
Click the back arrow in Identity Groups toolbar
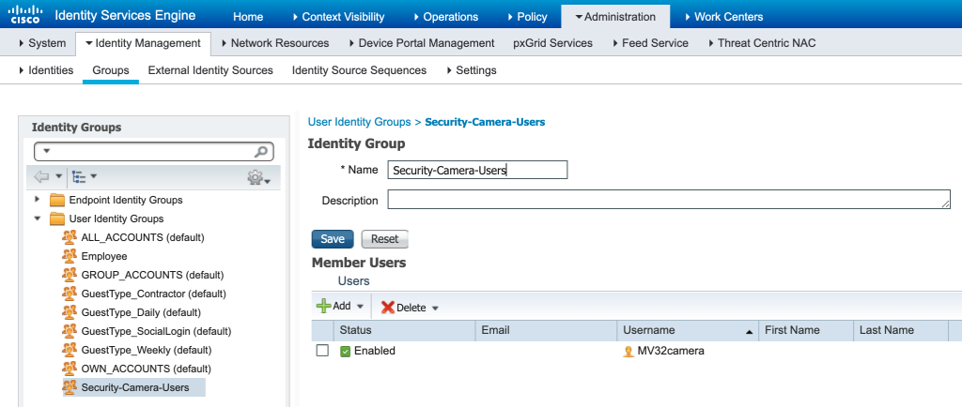tap(41, 176)
